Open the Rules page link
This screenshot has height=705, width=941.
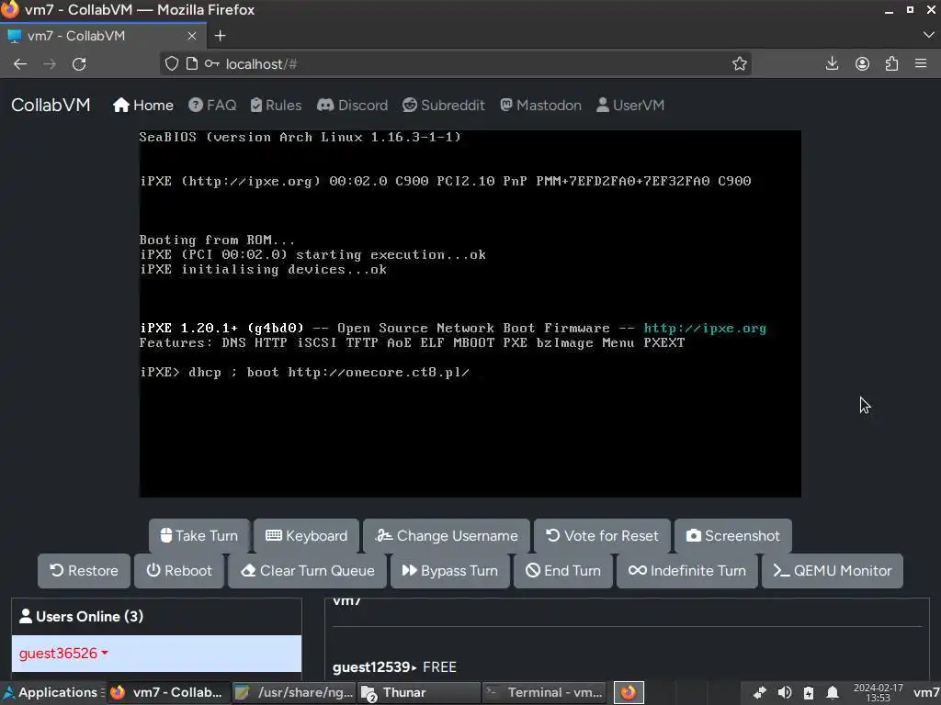point(276,106)
